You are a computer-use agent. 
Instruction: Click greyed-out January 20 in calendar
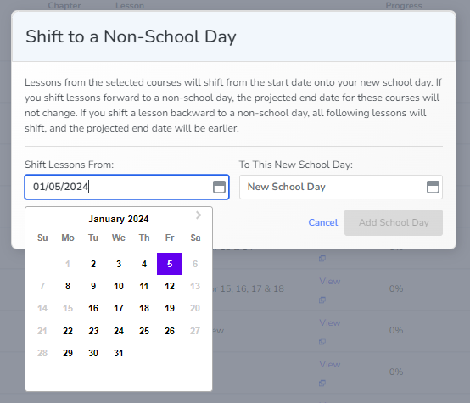pos(195,308)
